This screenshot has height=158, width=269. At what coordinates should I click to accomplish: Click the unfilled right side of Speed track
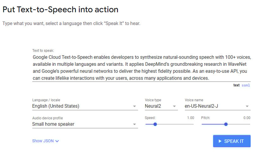[x=177, y=124]
